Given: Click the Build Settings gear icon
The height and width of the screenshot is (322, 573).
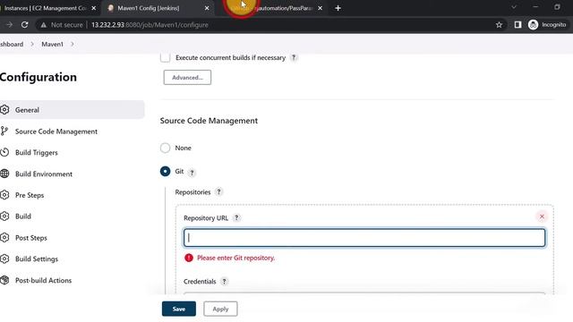Looking at the screenshot, I should point(4,258).
